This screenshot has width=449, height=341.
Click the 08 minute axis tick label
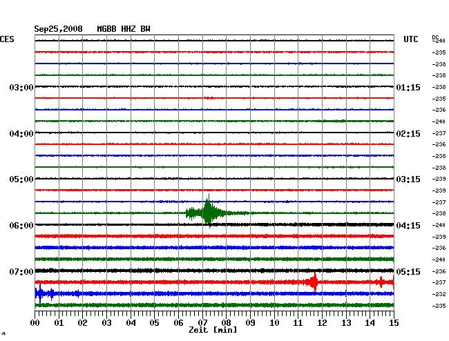pyautogui.click(x=226, y=323)
